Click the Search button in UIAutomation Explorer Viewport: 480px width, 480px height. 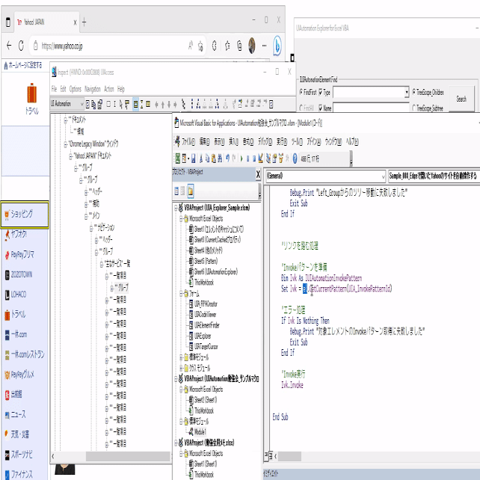461,99
